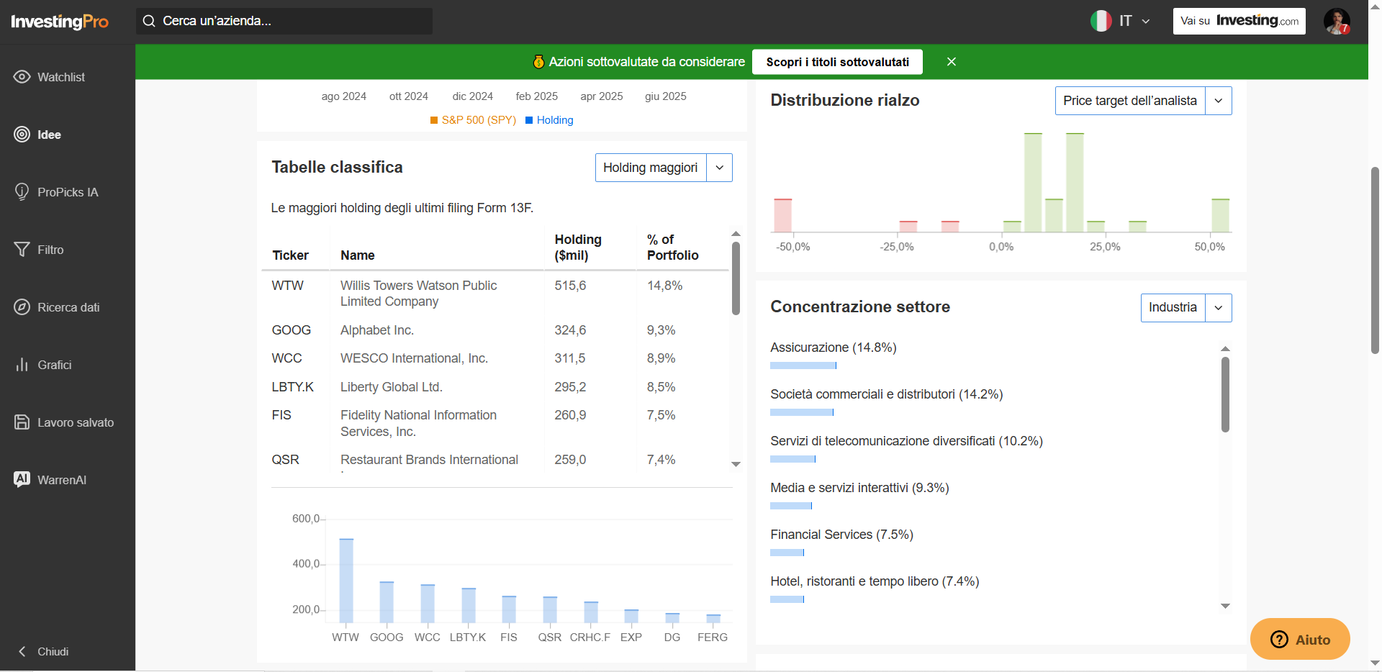The height and width of the screenshot is (672, 1382).
Task: Open Ricerca dati compass icon
Action: click(x=22, y=307)
